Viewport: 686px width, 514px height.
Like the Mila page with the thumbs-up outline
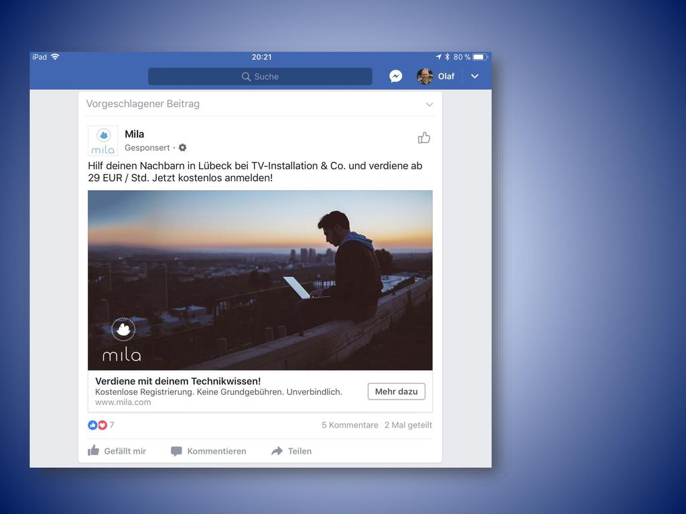[423, 138]
